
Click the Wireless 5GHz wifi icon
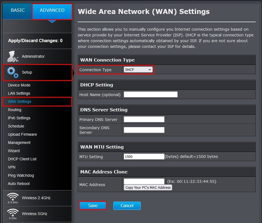[13, 214]
